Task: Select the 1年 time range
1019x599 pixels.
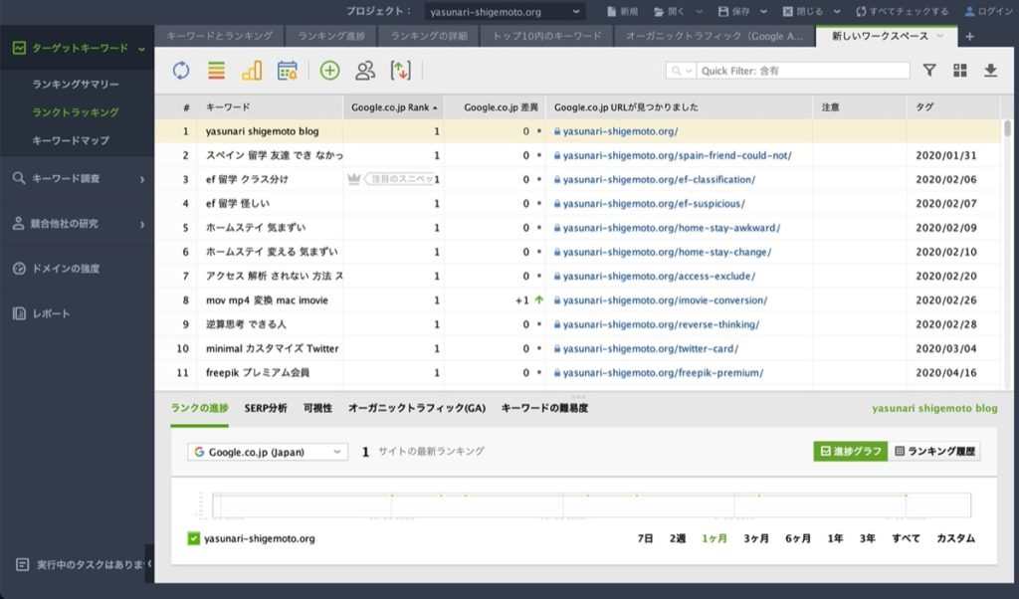Action: pyautogui.click(x=835, y=538)
